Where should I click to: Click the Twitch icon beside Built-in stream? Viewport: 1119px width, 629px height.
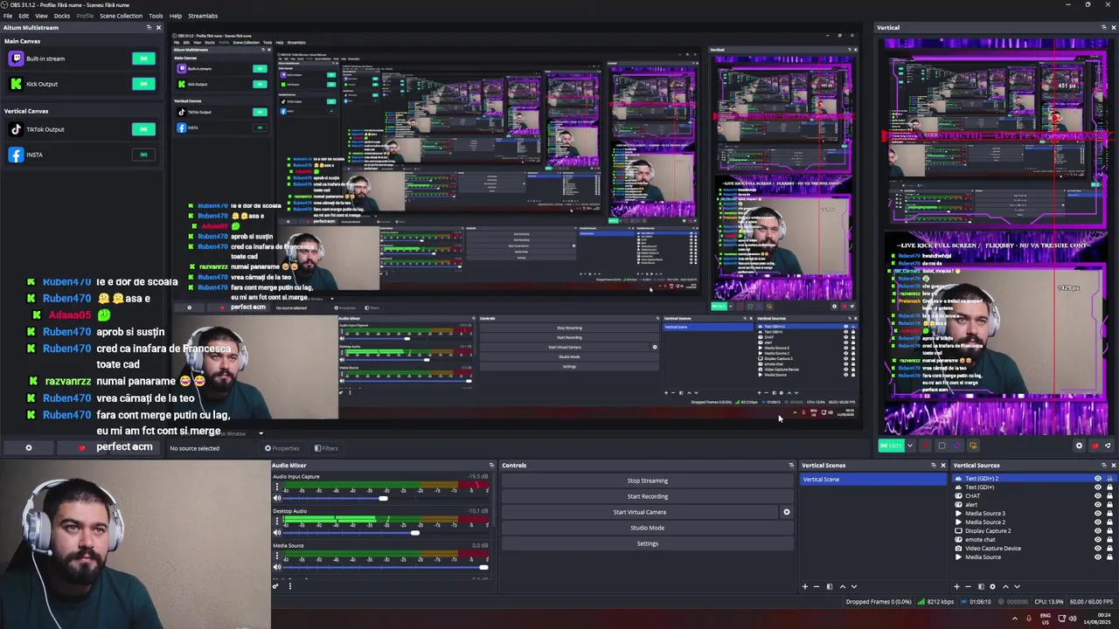(16, 59)
